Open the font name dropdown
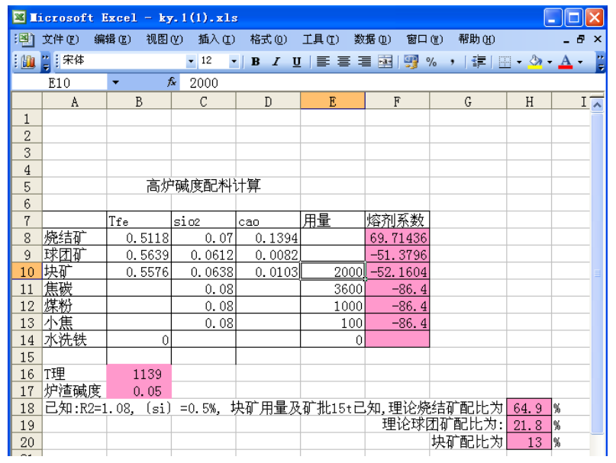Viewport: 616px width, 463px height. click(x=191, y=62)
